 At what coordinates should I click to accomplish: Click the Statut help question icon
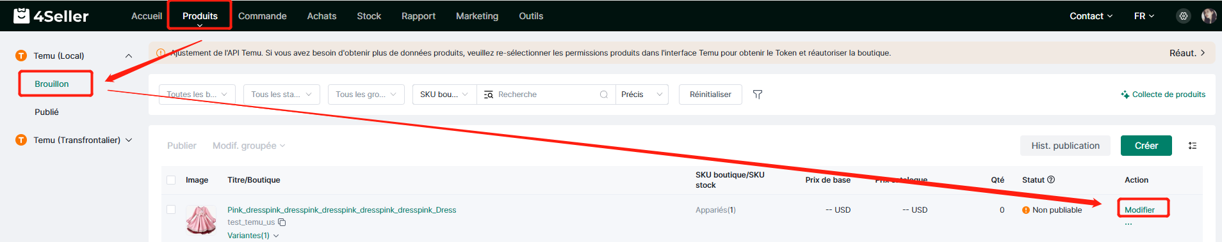click(x=1051, y=180)
